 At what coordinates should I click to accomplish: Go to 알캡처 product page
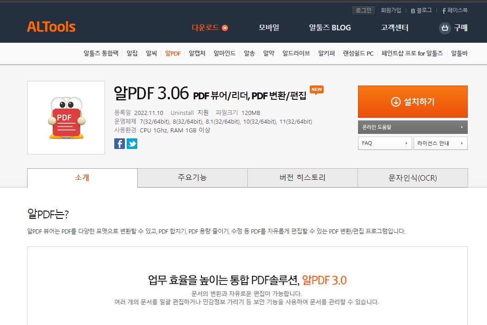(x=197, y=53)
